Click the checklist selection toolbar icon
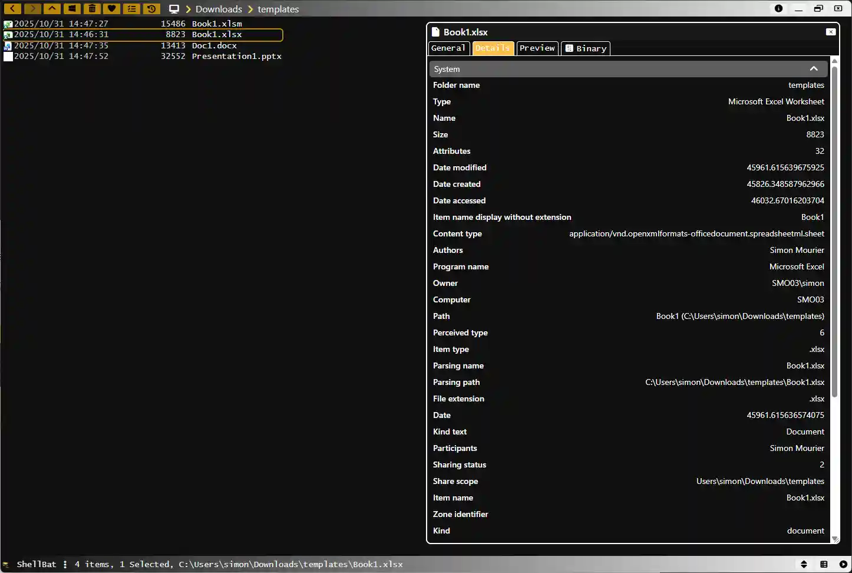This screenshot has width=852, height=573. pos(131,9)
